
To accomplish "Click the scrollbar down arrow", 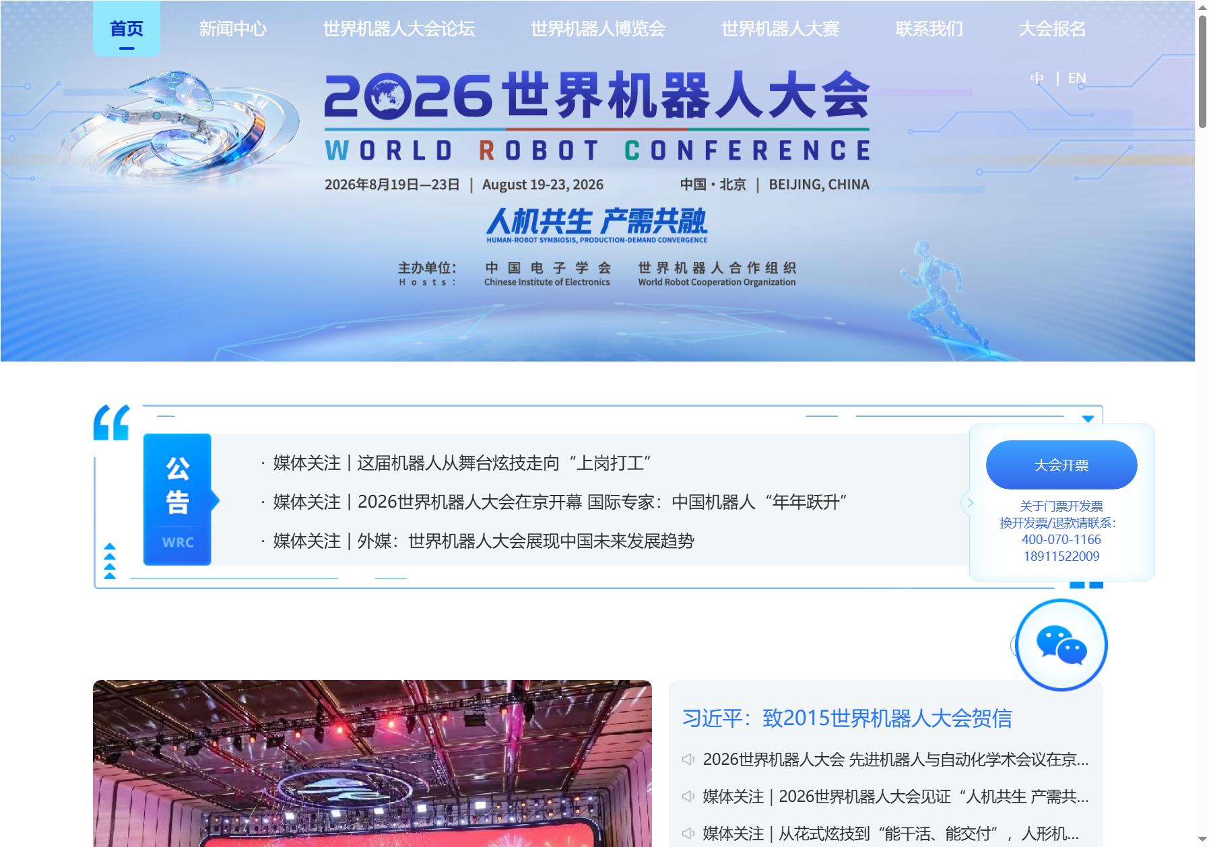I will [1202, 839].
